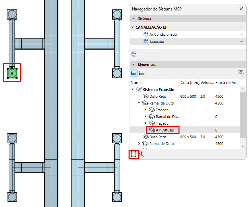Click the 800 x 500 value in first Duto Reto
Image resolution: width=248 pixels, height=207 pixels.
(x=188, y=96)
